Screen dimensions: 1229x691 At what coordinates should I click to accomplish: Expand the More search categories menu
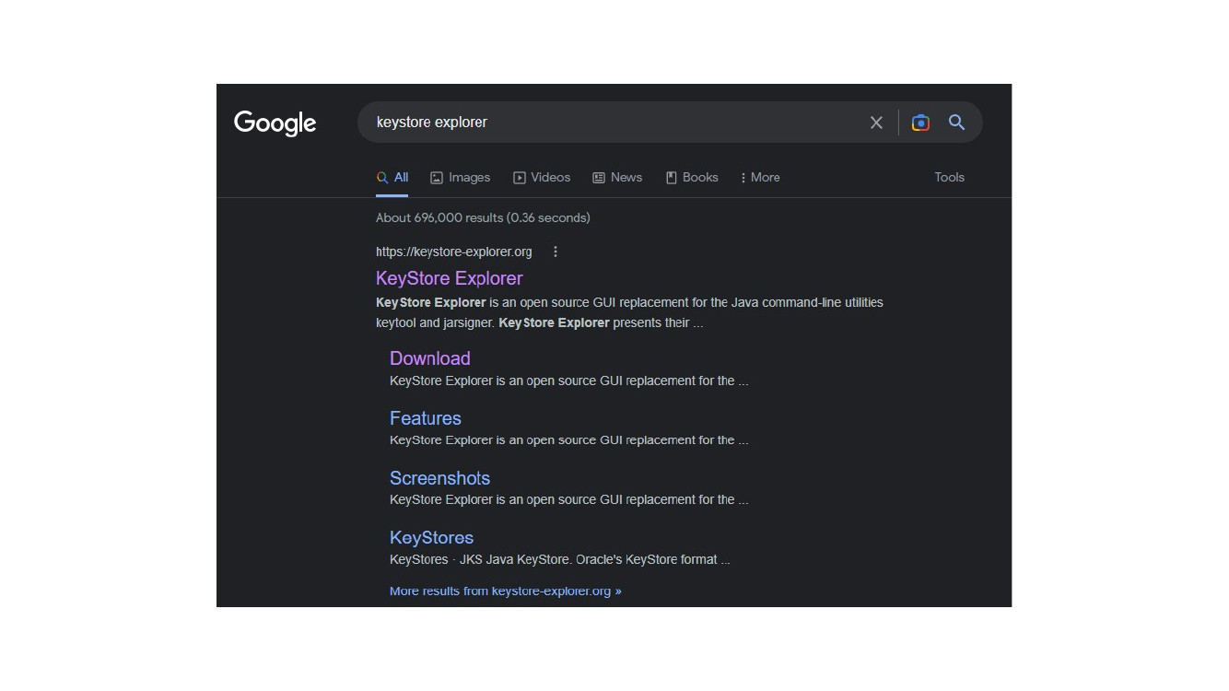tap(760, 178)
